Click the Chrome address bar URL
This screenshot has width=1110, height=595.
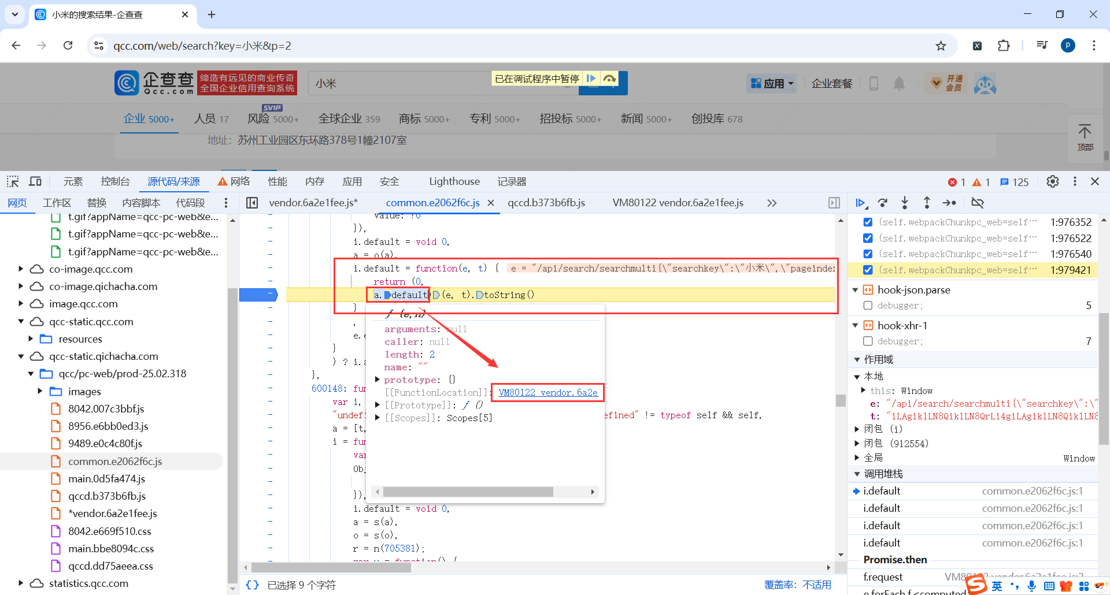[202, 46]
